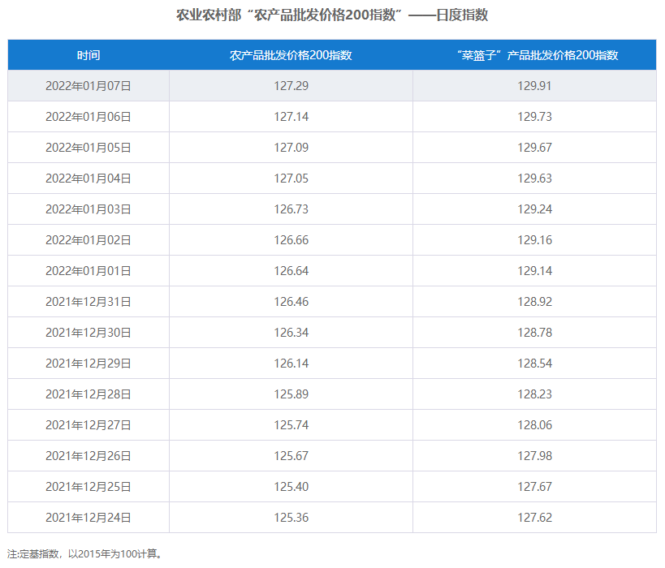Click the value 128.54
The height and width of the screenshot is (568, 665).
(x=534, y=364)
